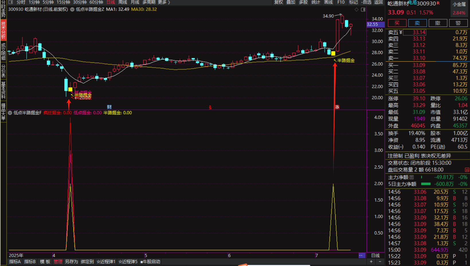Click the depth list icon beside 主力净额
Screen dimensions: 470x266
pos(412,177)
